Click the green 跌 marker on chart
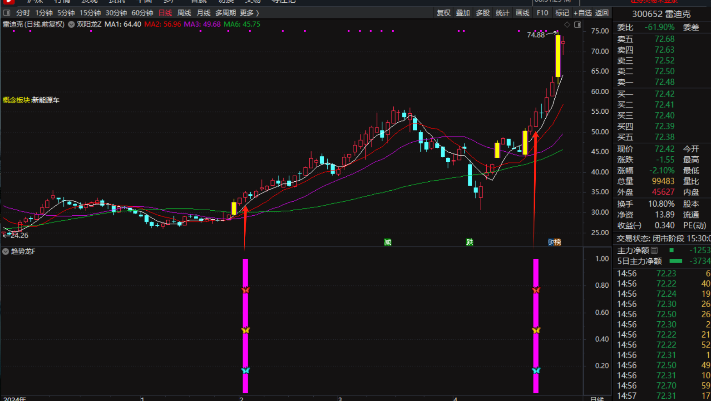This screenshot has width=711, height=401. pos(469,242)
